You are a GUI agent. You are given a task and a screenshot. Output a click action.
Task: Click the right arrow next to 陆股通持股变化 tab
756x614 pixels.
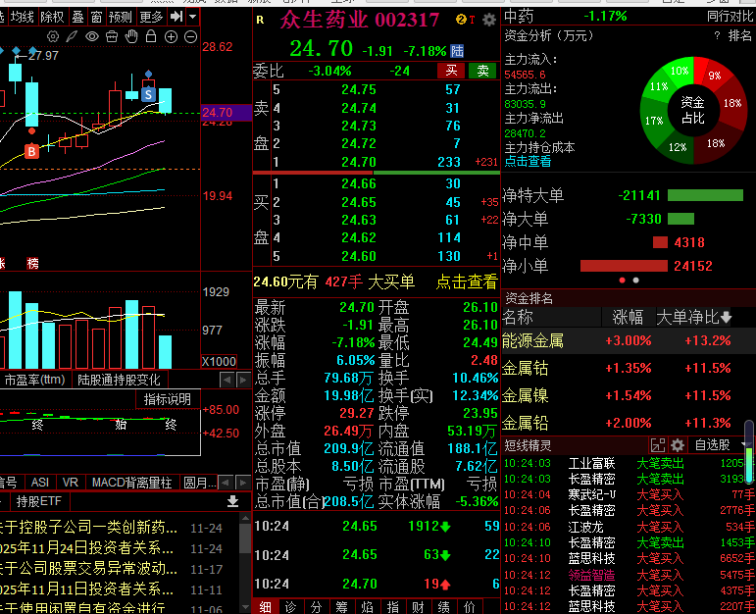point(243,381)
